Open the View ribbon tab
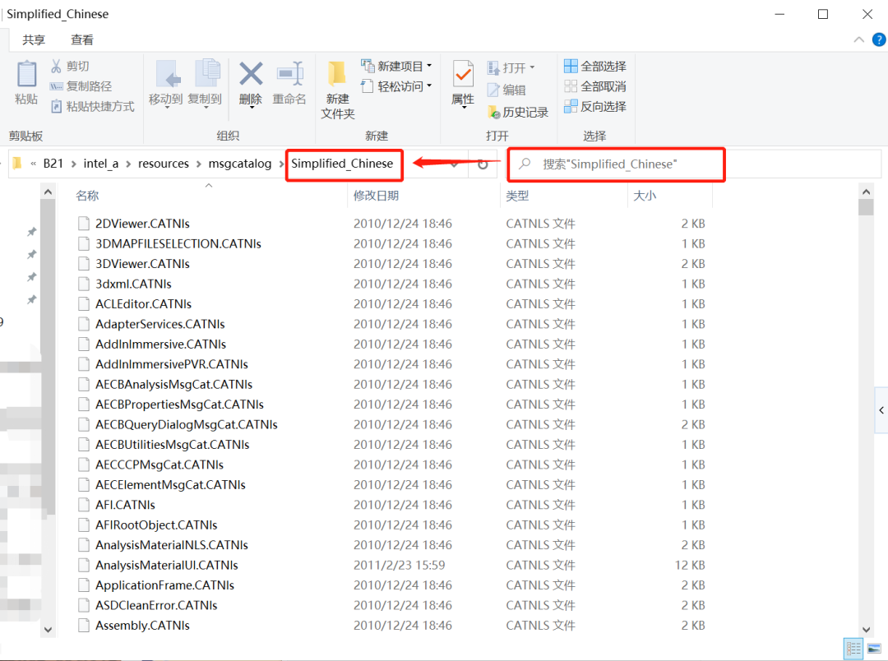 [x=82, y=39]
